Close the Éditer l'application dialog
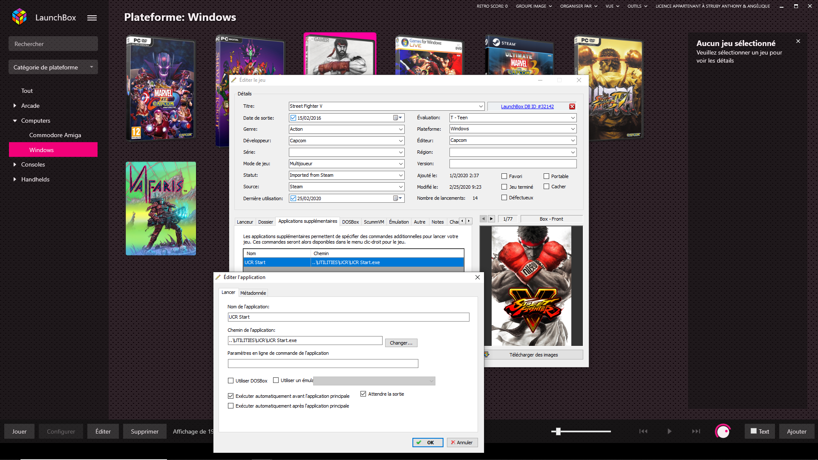The height and width of the screenshot is (460, 818). coord(478,277)
